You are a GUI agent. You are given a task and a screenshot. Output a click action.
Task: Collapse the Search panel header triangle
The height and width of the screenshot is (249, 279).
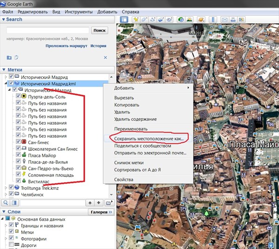pos(3,20)
